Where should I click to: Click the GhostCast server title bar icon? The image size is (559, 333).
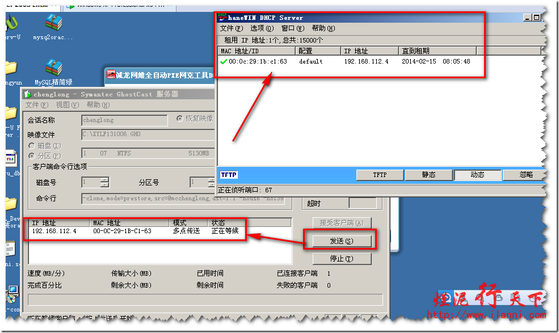point(28,95)
